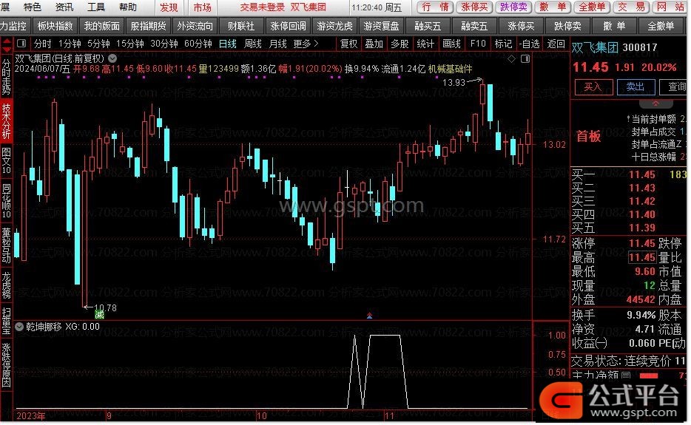This screenshot has height=425, width=691.
Task: Click the 查询 query button
Action: (674, 86)
